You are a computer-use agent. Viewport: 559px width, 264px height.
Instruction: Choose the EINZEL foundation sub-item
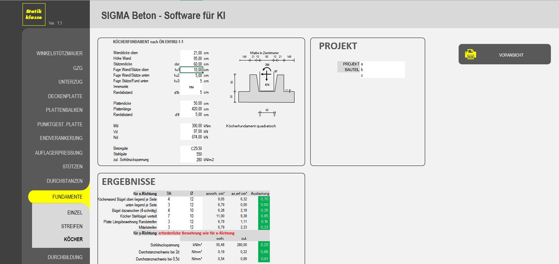pyautogui.click(x=75, y=213)
